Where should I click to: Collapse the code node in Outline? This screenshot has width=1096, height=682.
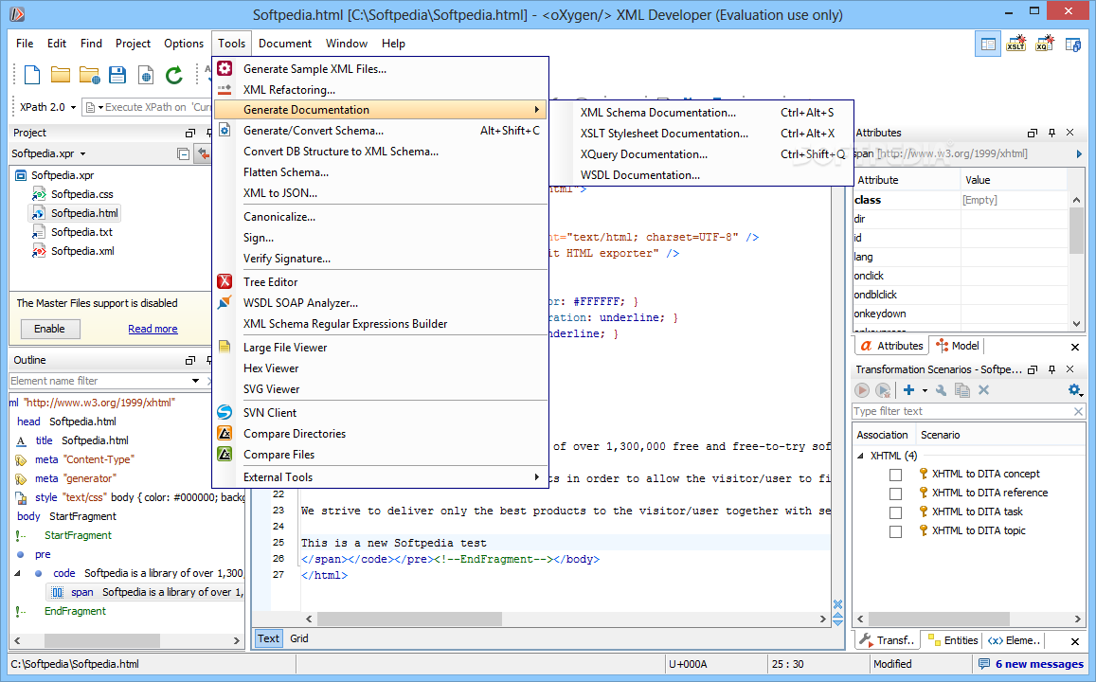coord(17,574)
